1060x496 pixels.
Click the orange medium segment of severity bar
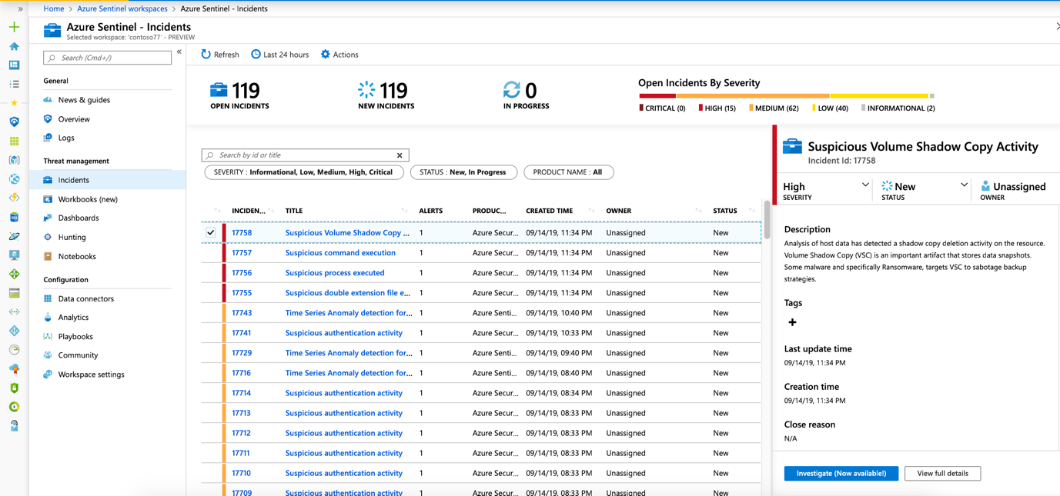[x=753, y=96]
